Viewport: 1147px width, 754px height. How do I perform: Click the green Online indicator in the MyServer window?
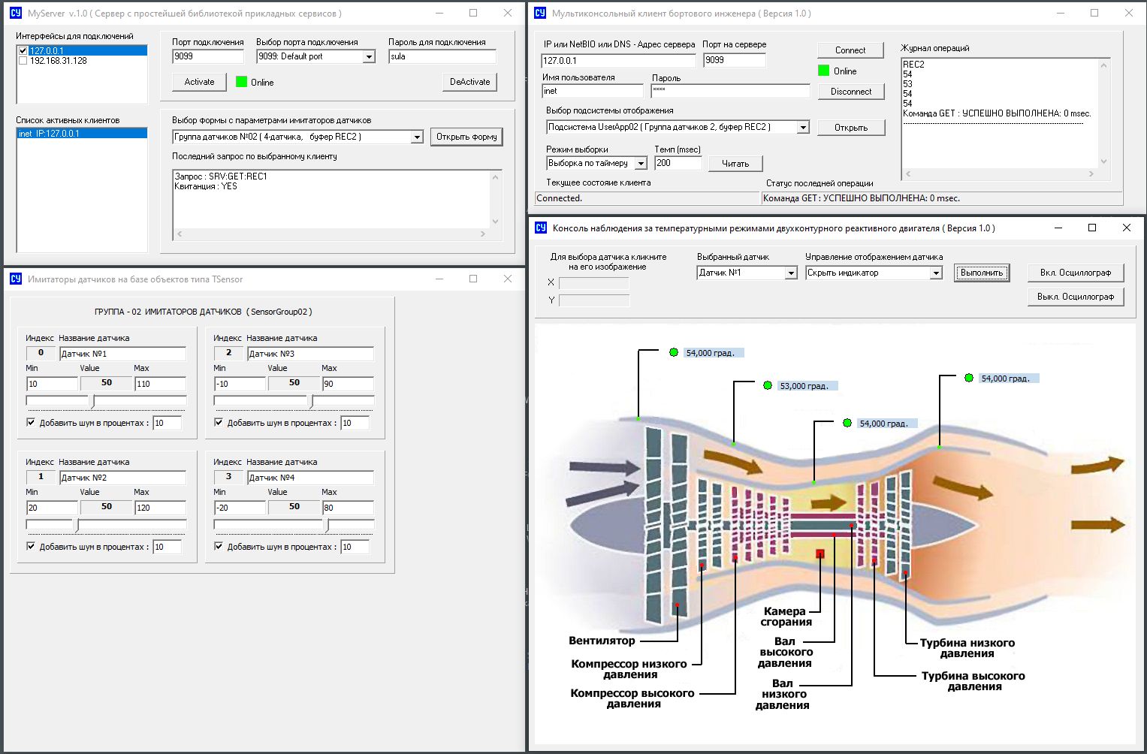click(x=241, y=82)
